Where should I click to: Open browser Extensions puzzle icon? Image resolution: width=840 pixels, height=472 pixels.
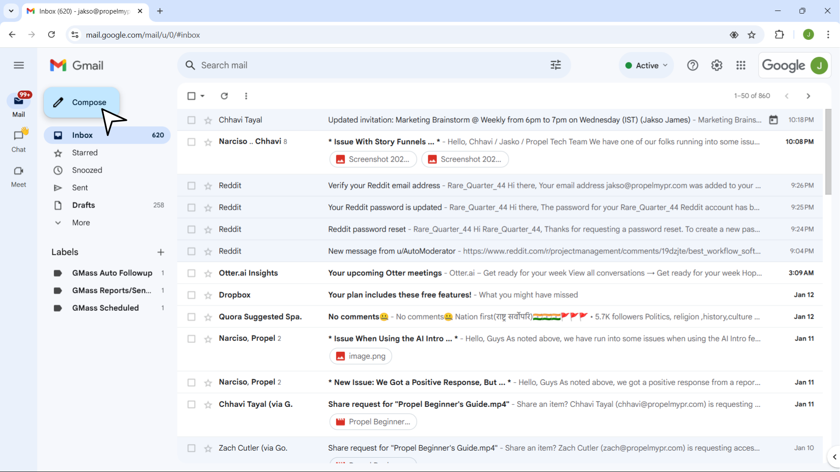(779, 35)
